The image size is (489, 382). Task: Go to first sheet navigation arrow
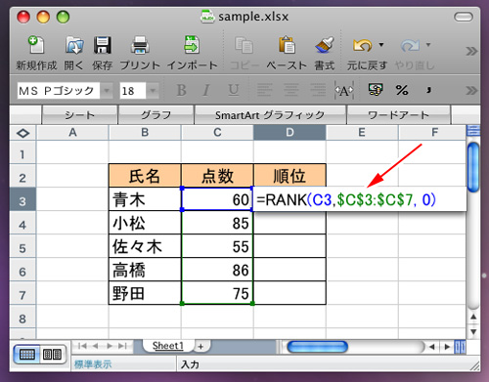[x=82, y=346]
